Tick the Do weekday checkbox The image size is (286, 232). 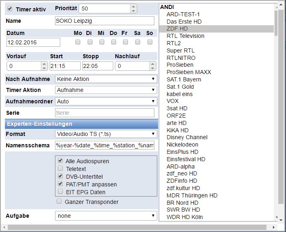pos(113,42)
